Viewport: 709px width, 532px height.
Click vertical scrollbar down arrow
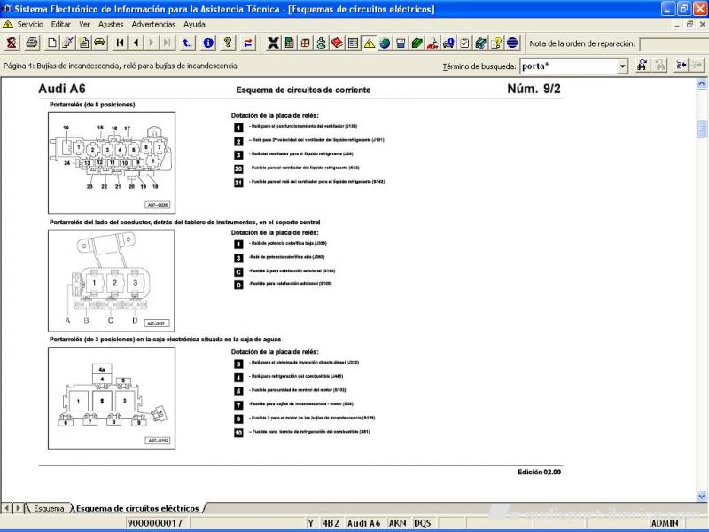pos(702,497)
